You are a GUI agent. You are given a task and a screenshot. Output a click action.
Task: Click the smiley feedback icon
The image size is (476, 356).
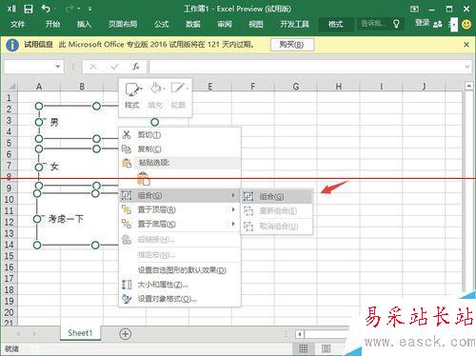click(466, 24)
